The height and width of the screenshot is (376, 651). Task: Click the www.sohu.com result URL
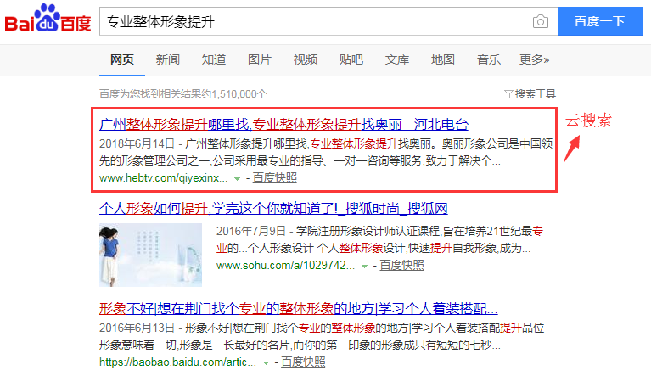(x=286, y=265)
